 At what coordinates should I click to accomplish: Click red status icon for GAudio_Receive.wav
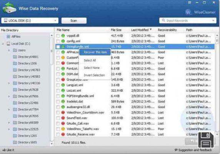click(63, 134)
